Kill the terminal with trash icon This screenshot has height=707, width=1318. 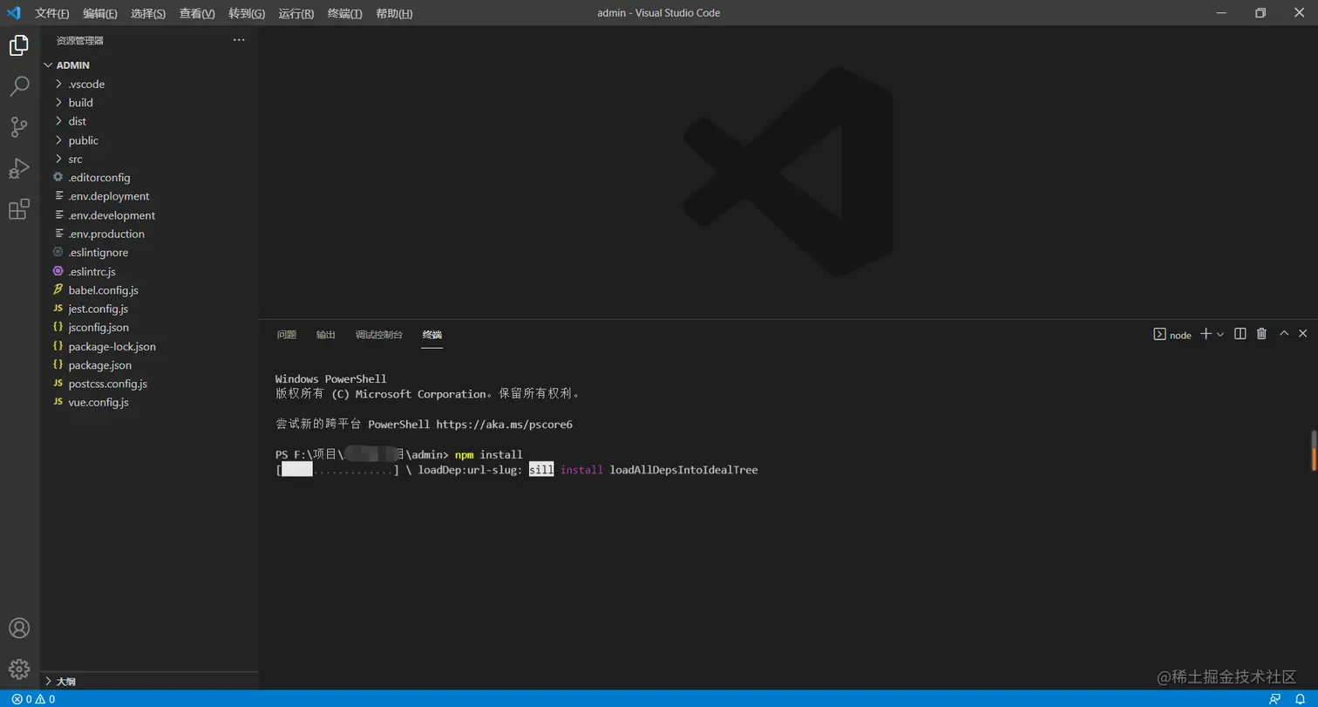(1261, 334)
